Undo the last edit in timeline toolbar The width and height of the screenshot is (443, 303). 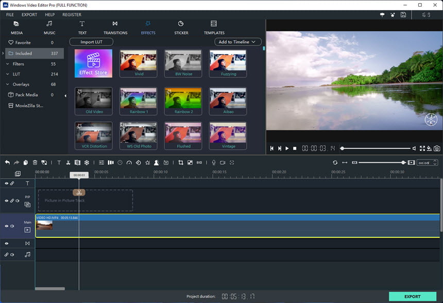7,163
